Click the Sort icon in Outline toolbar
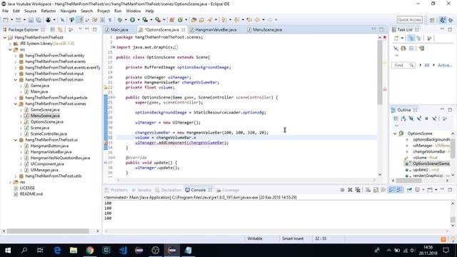 (403, 119)
